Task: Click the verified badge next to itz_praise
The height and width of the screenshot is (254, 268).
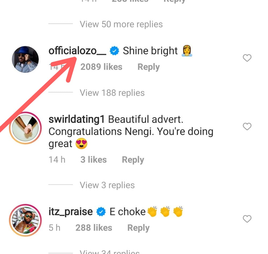Action: click(101, 212)
